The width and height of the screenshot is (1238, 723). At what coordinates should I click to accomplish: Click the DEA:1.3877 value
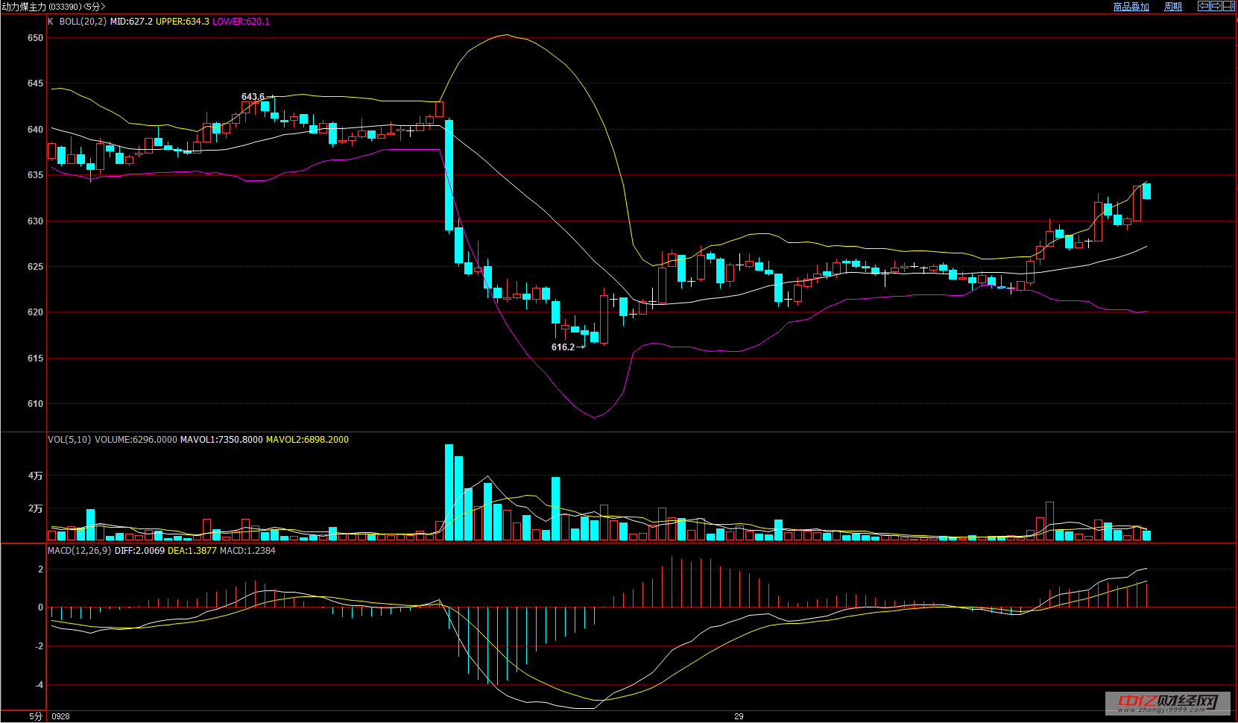[192, 551]
